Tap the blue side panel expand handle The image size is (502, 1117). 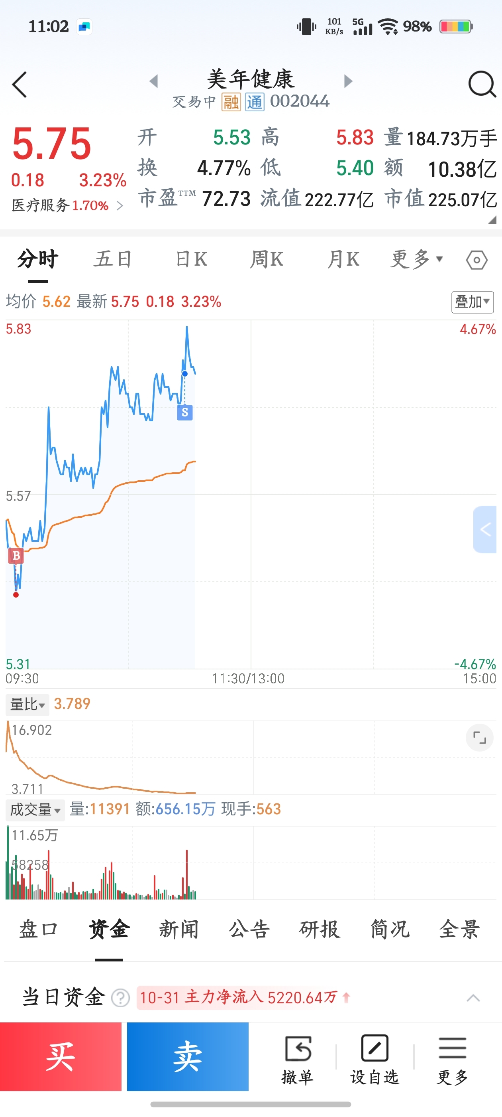pos(485,529)
